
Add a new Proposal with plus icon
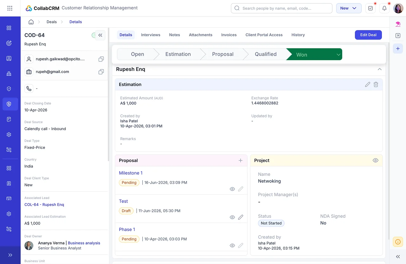[240, 161]
